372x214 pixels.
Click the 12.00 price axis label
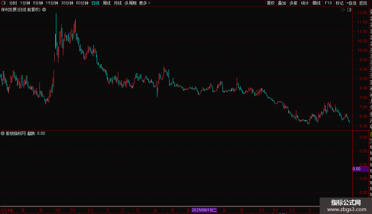pyautogui.click(x=362, y=13)
